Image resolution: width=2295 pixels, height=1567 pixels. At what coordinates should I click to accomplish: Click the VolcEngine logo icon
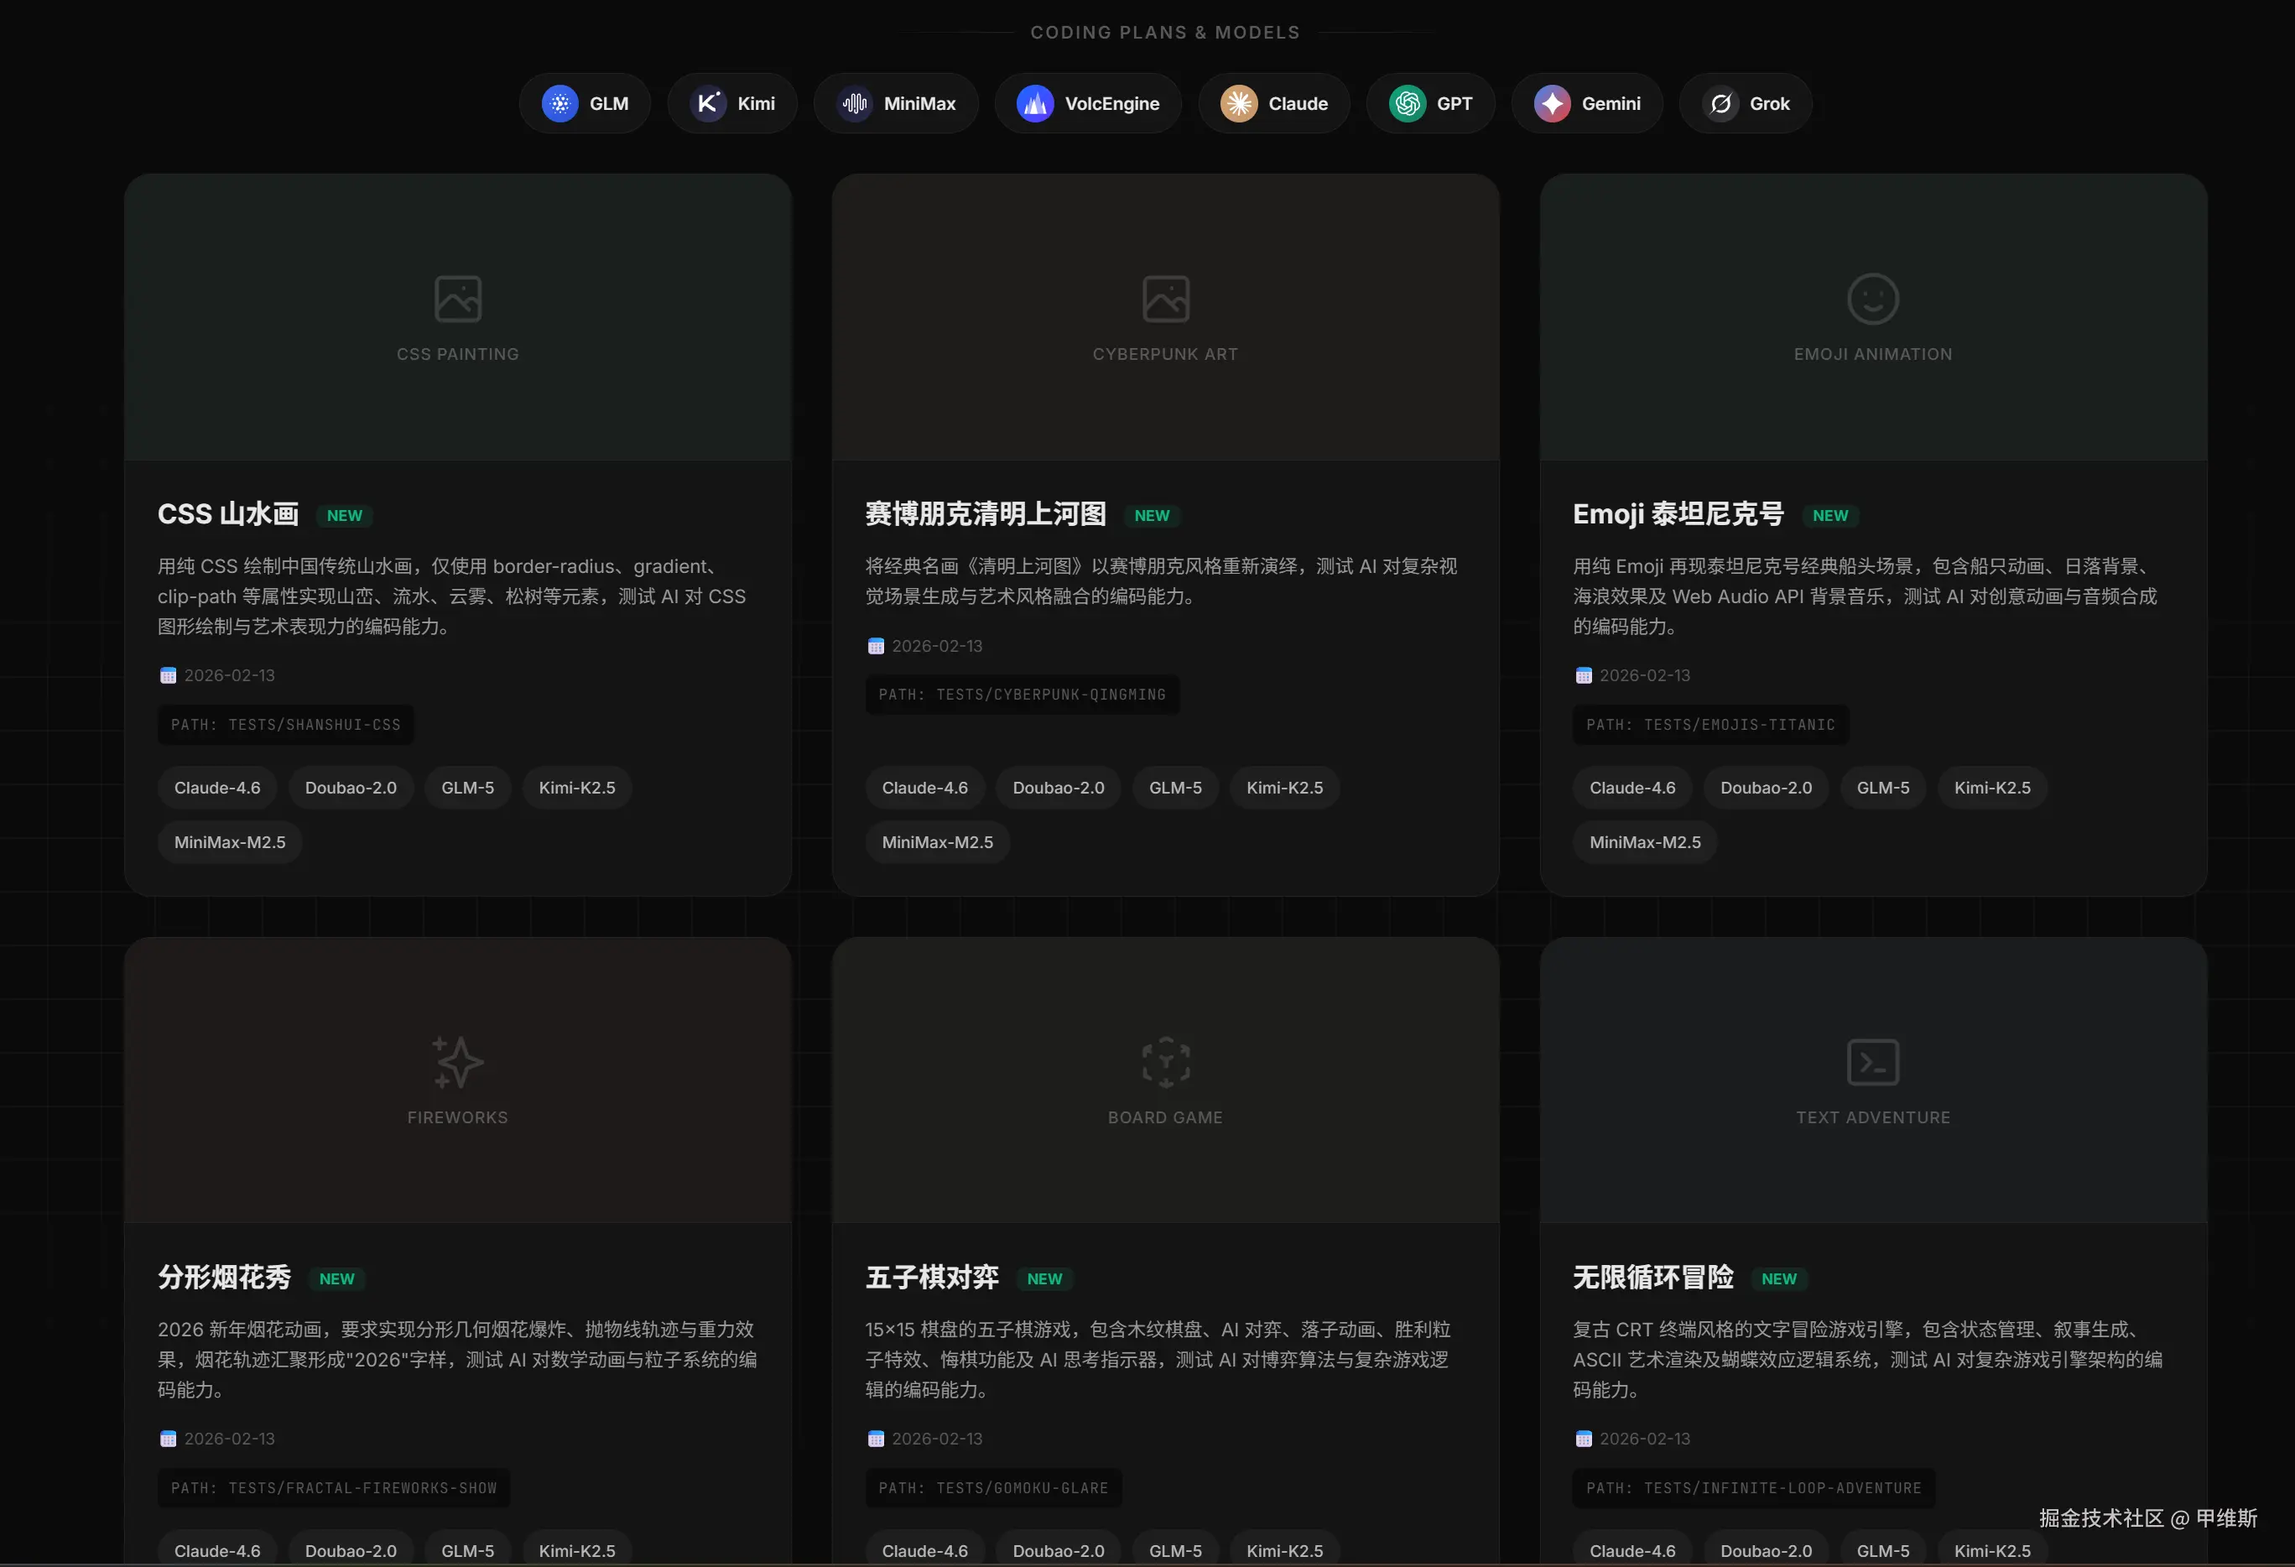coord(1035,104)
